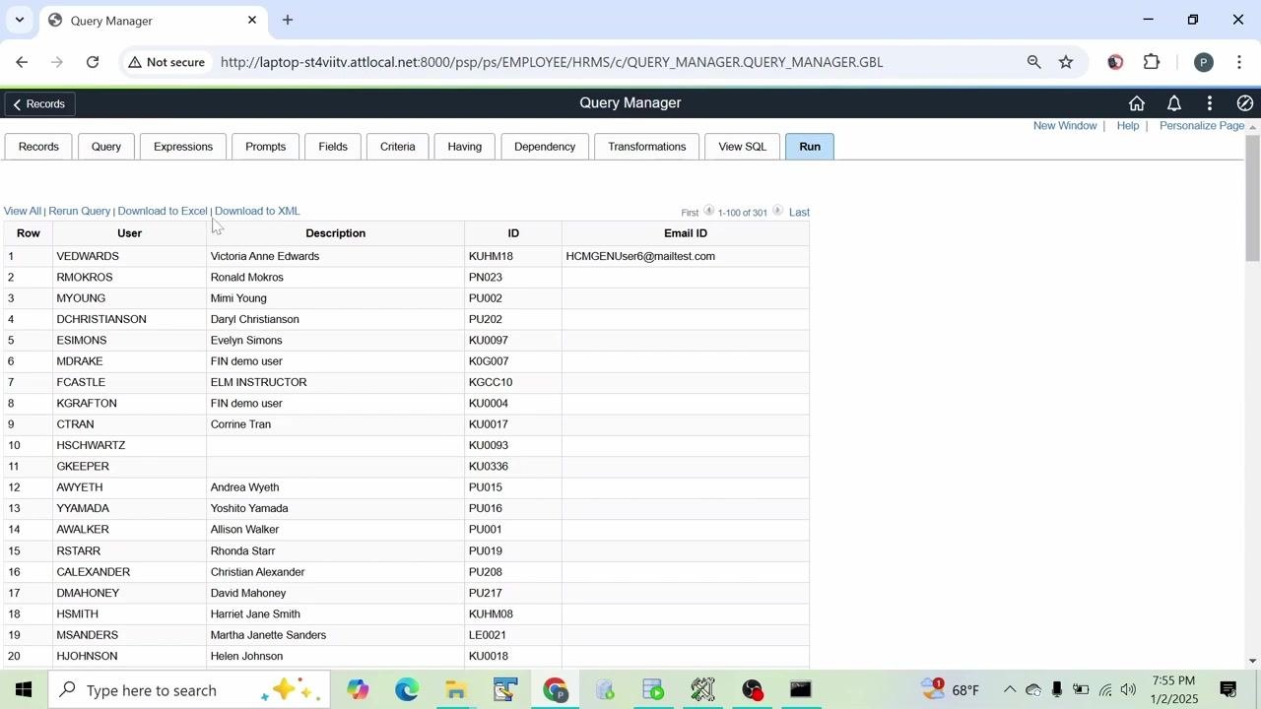Open the Expressions tab
Viewport: 1261px width, 709px height.
(183, 147)
